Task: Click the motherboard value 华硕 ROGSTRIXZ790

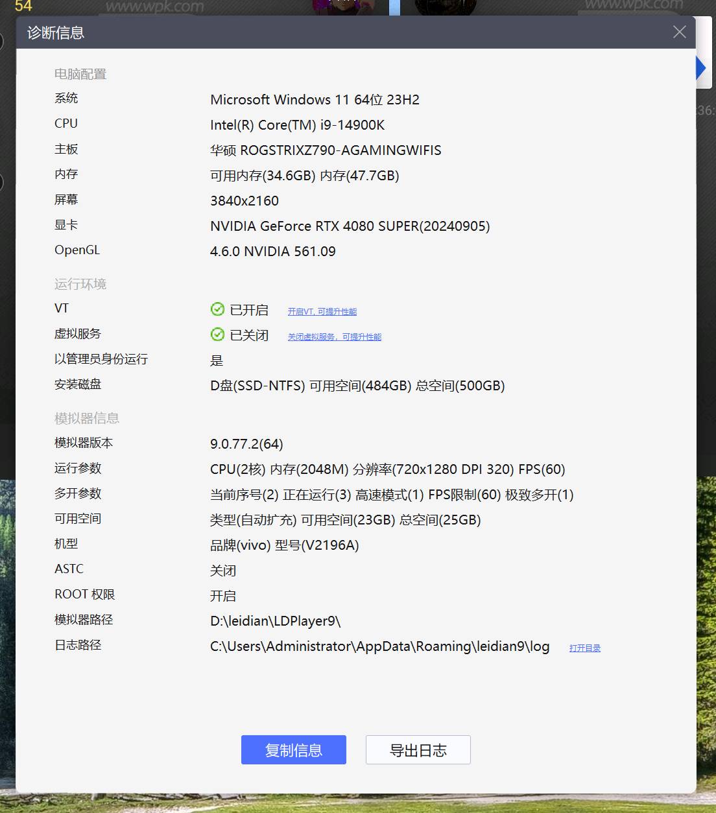Action: tap(326, 150)
